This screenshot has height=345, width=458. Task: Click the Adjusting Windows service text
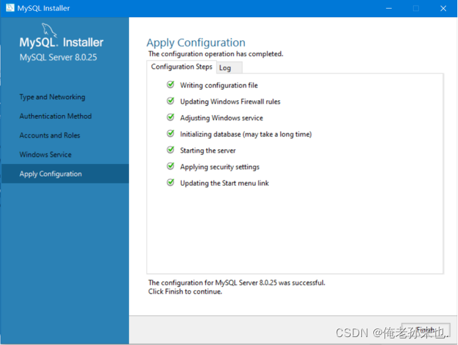[x=222, y=118]
